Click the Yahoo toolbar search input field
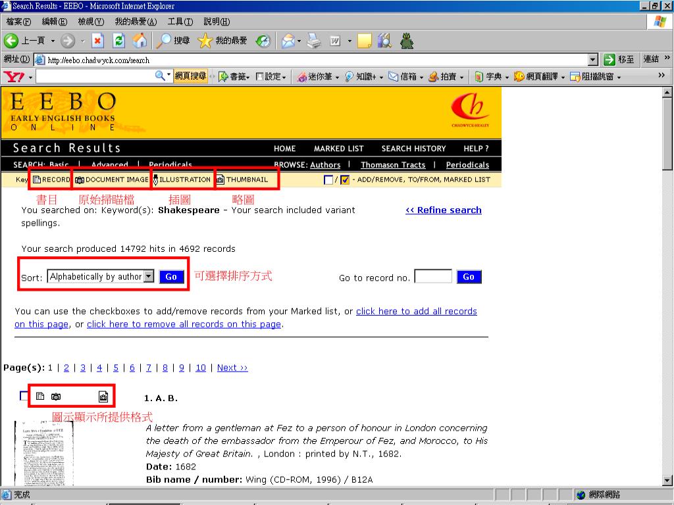The image size is (674, 505). pos(95,76)
